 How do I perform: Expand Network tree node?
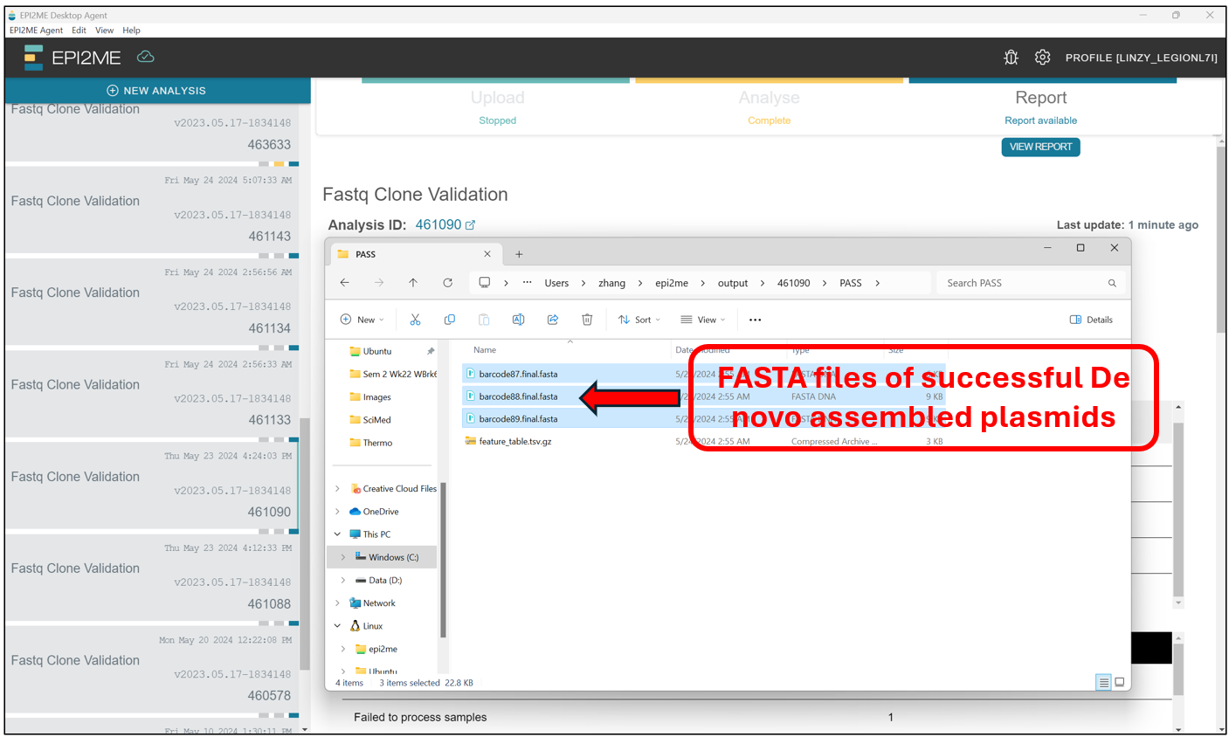pos(338,603)
